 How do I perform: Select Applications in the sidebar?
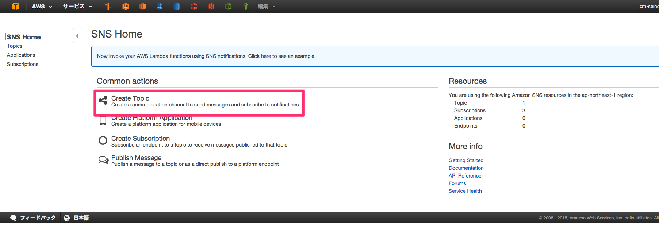point(21,55)
